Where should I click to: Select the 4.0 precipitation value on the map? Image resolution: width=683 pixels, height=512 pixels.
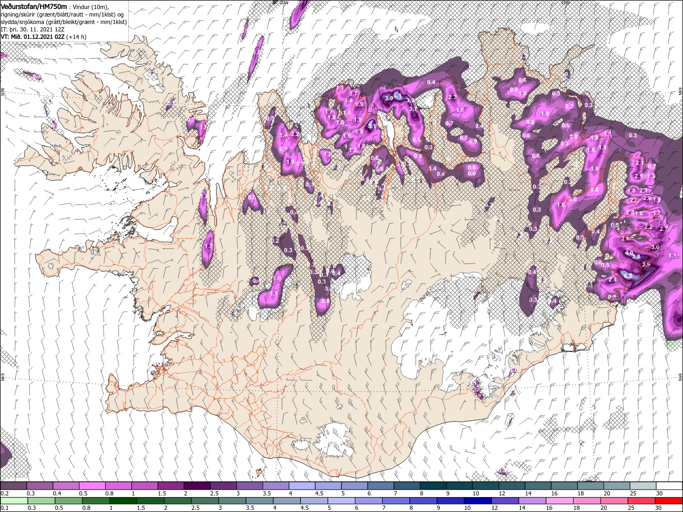click(629, 253)
